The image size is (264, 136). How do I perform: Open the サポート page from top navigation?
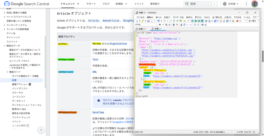[91, 4]
